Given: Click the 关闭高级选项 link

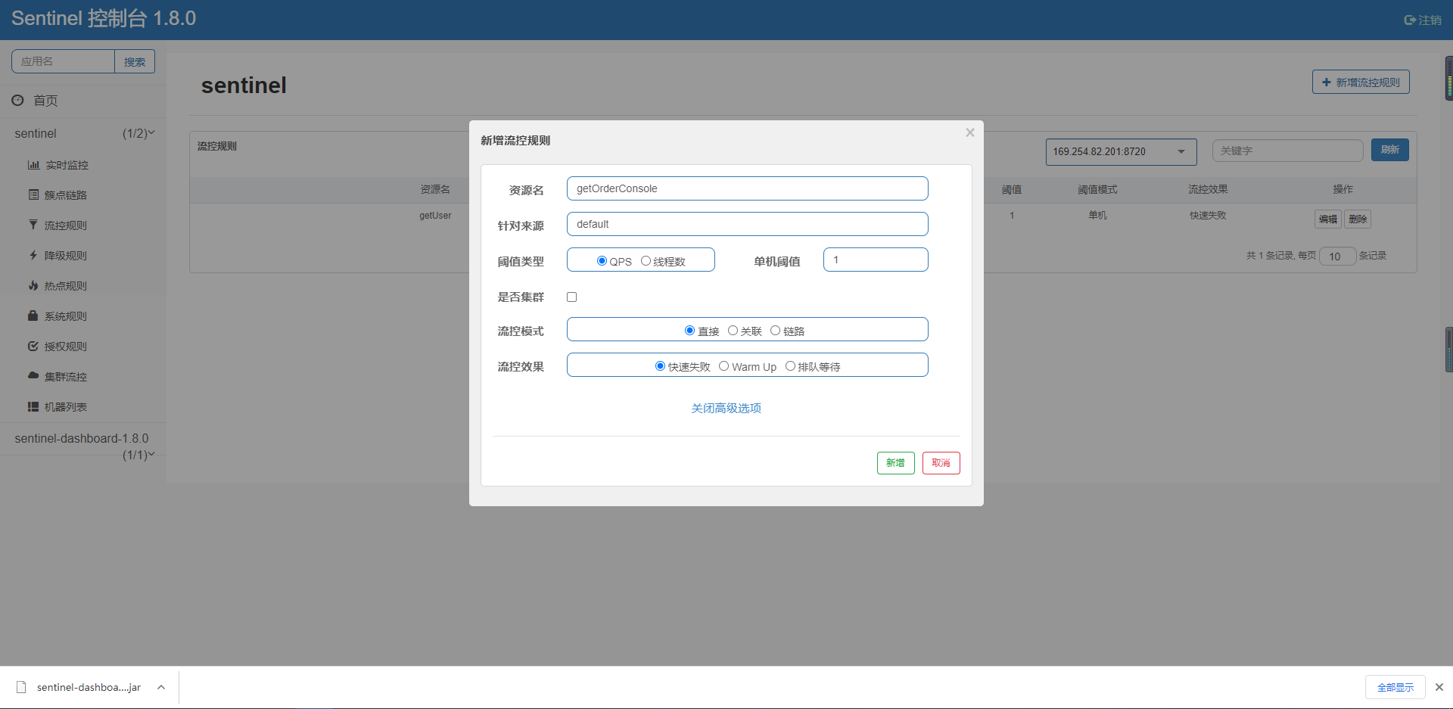Looking at the screenshot, I should pyautogui.click(x=726, y=408).
